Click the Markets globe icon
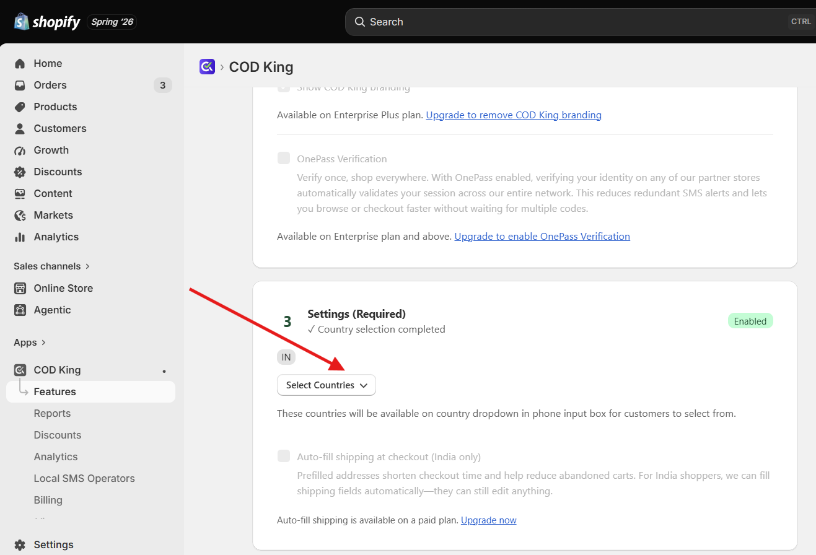Viewport: 816px width, 555px height. pos(20,215)
